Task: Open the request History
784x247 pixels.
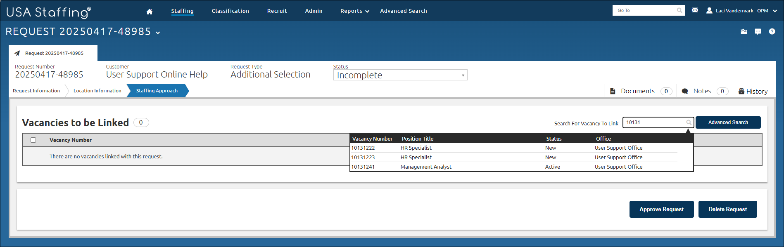Action: point(753,92)
